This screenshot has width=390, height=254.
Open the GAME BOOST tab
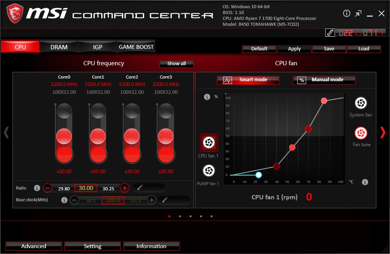pos(136,47)
